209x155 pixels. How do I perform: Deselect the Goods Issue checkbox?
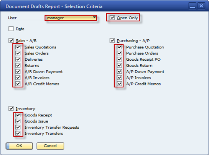pos(18,121)
